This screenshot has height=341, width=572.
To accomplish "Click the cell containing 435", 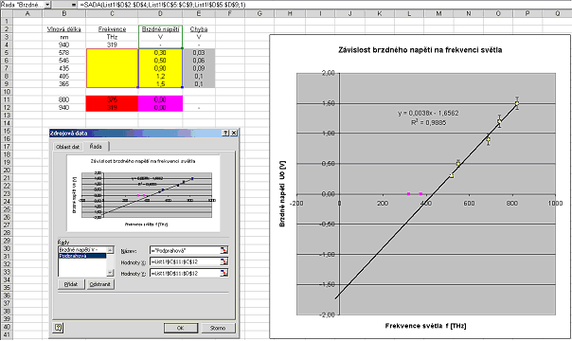I will click(64, 68).
